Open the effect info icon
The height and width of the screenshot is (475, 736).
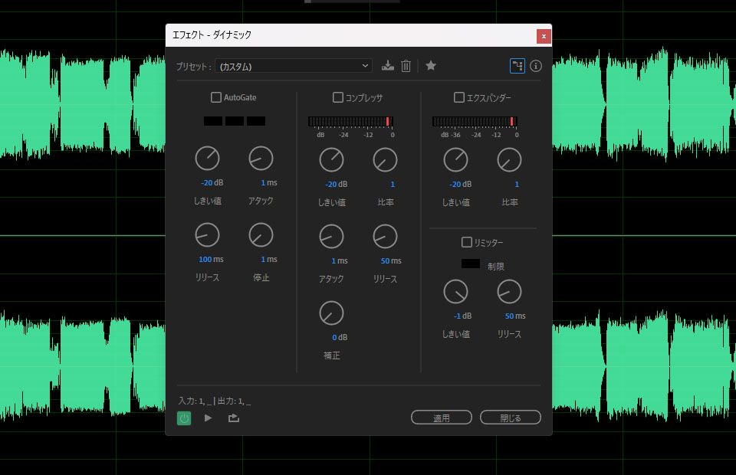536,66
